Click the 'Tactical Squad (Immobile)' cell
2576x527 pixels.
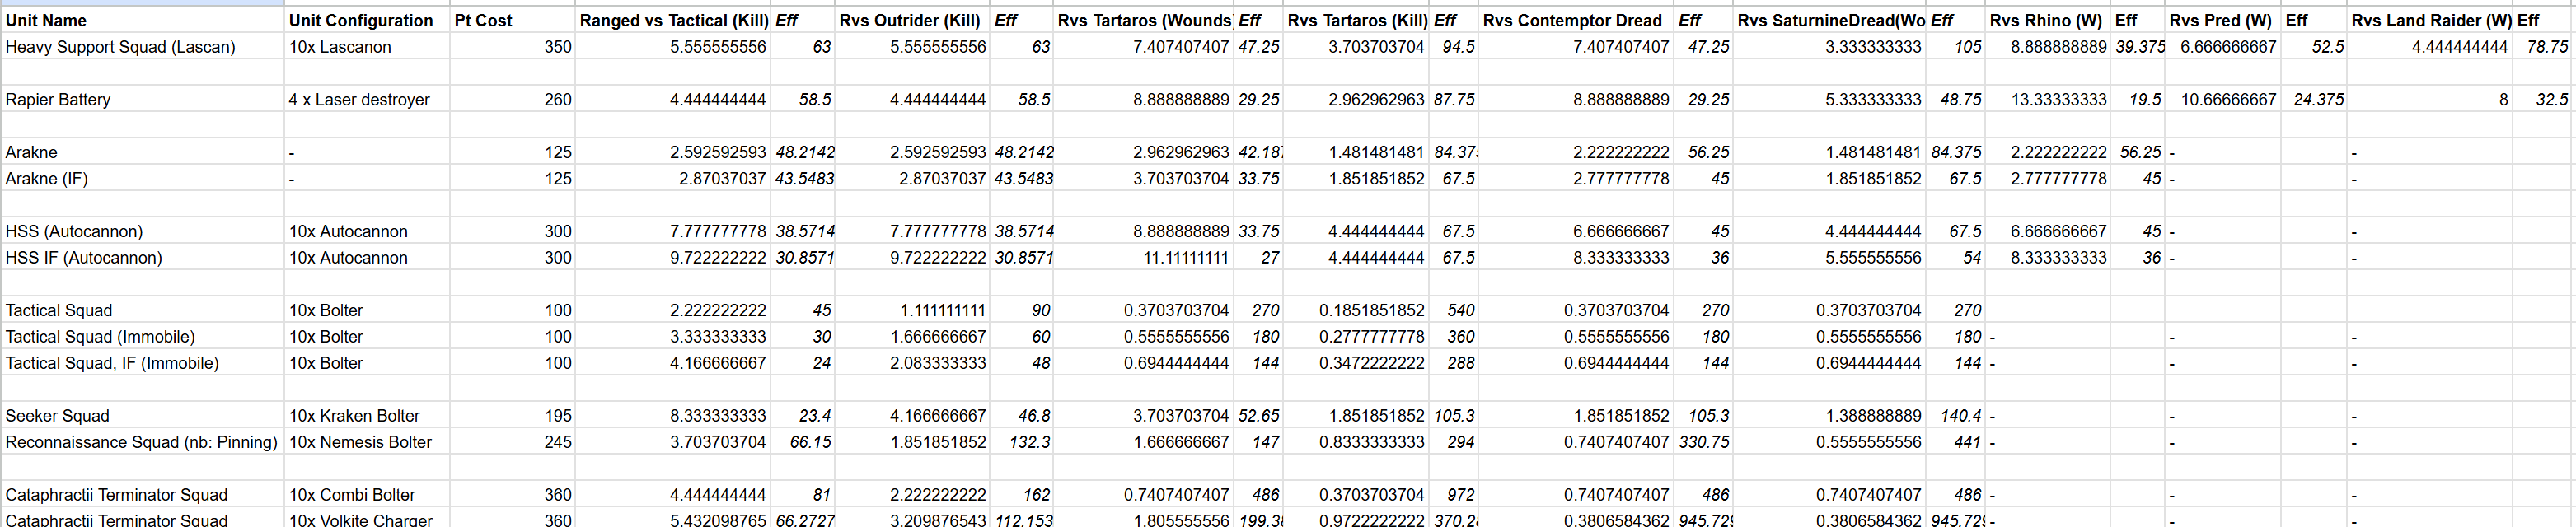[142, 336]
